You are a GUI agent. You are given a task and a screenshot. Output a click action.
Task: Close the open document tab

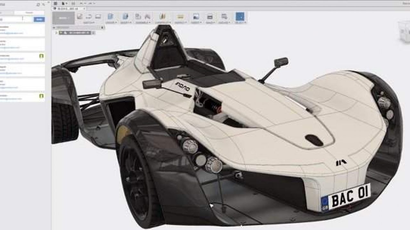[x=85, y=9]
